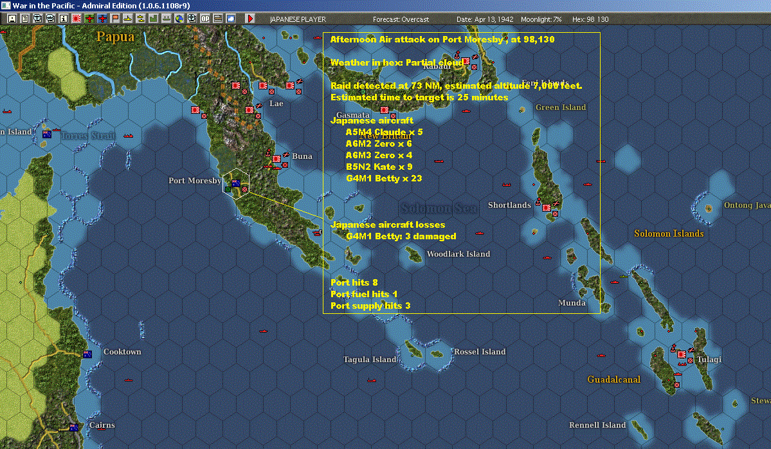The image size is (771, 449).
Task: Click the green land shape toolbar icon
Action: (154, 19)
